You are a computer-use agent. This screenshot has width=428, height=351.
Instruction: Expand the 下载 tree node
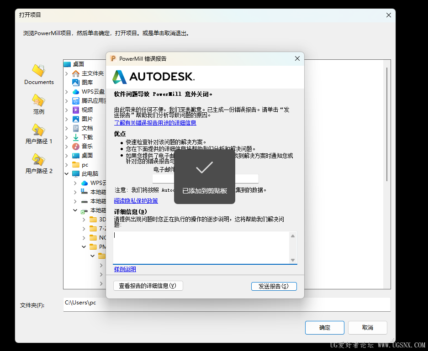tap(67, 137)
